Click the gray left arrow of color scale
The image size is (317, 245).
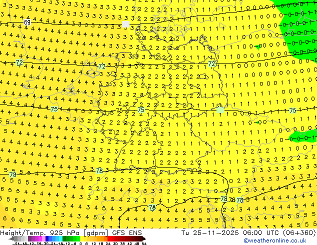tap(11, 239)
